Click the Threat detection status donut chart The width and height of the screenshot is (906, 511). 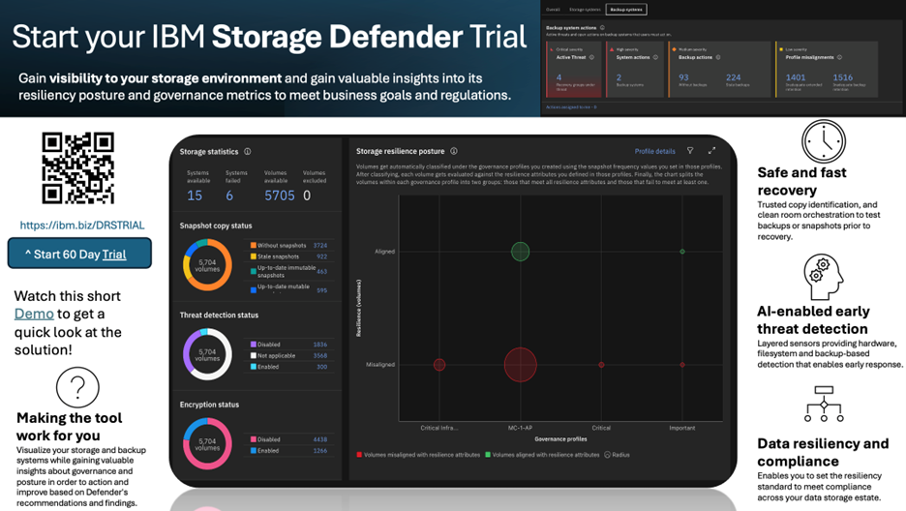[207, 354]
